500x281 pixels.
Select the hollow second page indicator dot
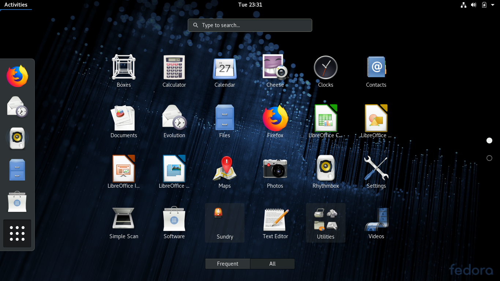coord(489,158)
